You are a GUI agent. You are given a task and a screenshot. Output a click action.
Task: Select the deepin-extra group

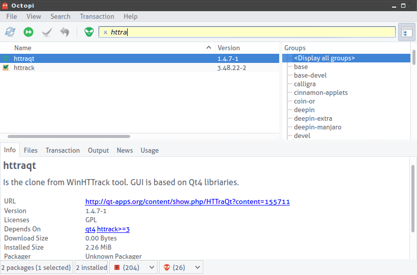click(x=313, y=118)
